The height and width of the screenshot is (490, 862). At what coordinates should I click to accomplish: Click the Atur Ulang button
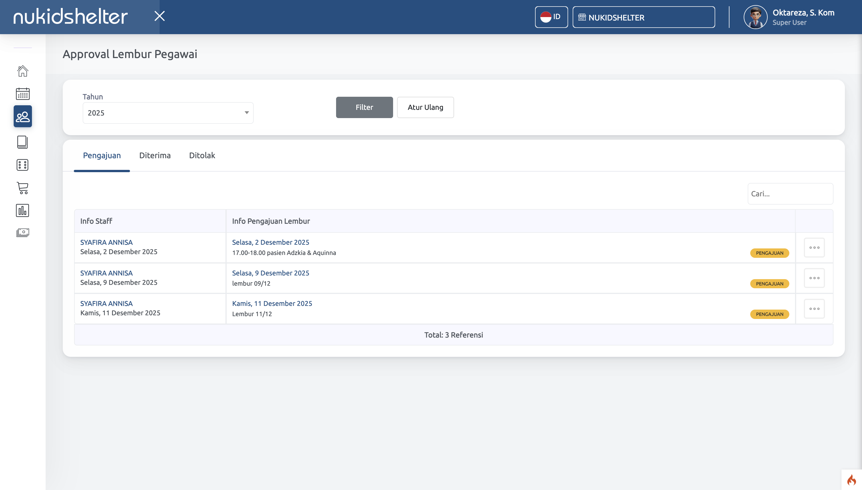click(x=425, y=107)
